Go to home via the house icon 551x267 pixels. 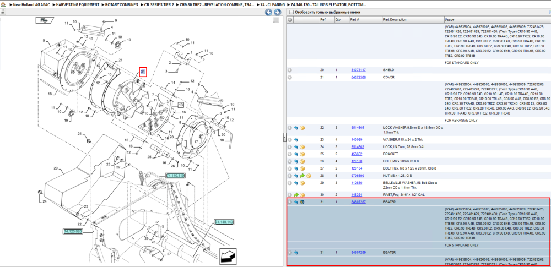pyautogui.click(x=3, y=6)
